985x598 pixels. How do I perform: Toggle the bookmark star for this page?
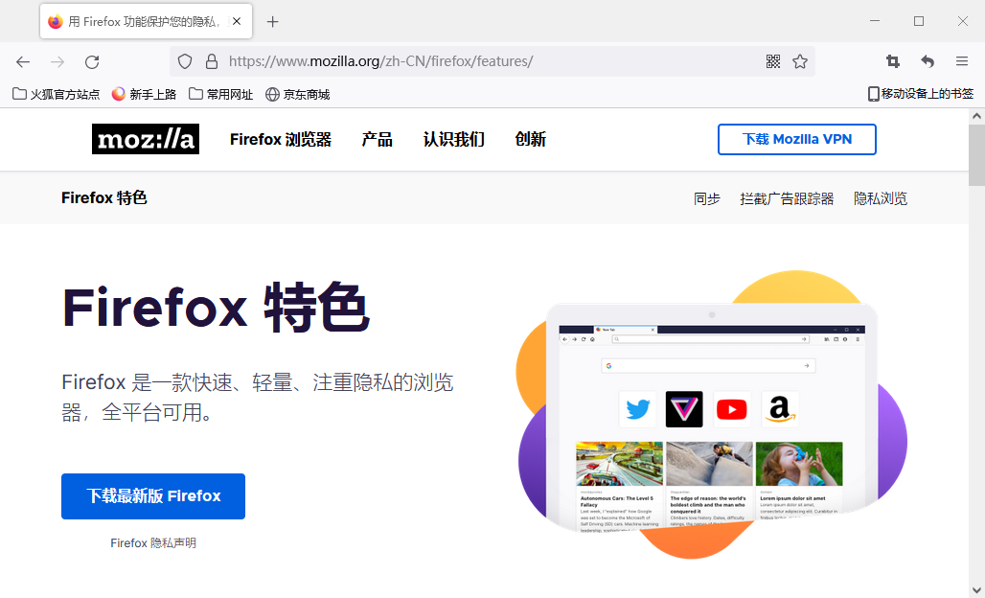pyautogui.click(x=800, y=61)
